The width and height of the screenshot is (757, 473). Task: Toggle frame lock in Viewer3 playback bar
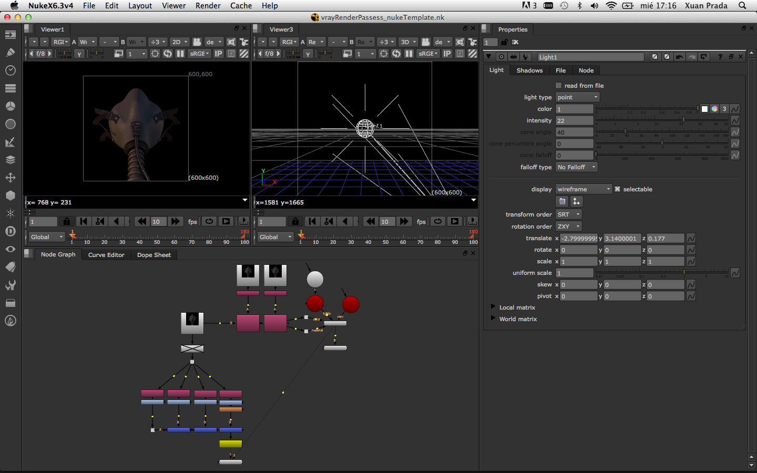tap(295, 222)
